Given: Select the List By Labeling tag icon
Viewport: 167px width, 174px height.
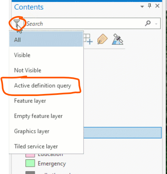Looking at the screenshot, I should click(x=102, y=39).
